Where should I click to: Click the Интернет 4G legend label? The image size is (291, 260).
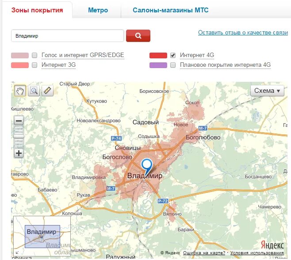(x=197, y=55)
